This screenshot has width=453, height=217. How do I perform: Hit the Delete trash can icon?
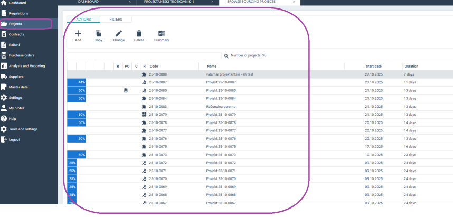tap(139, 33)
